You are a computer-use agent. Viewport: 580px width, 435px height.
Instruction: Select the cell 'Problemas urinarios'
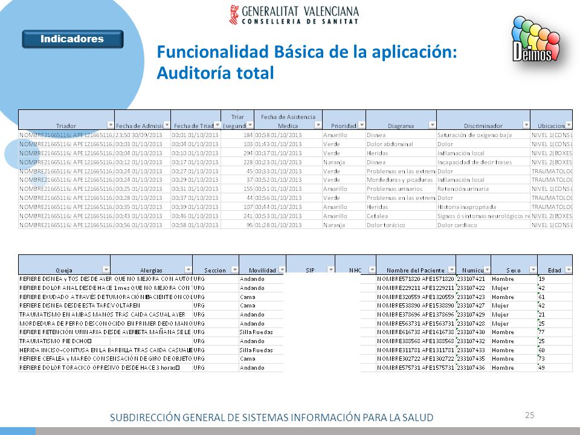[x=401, y=188]
